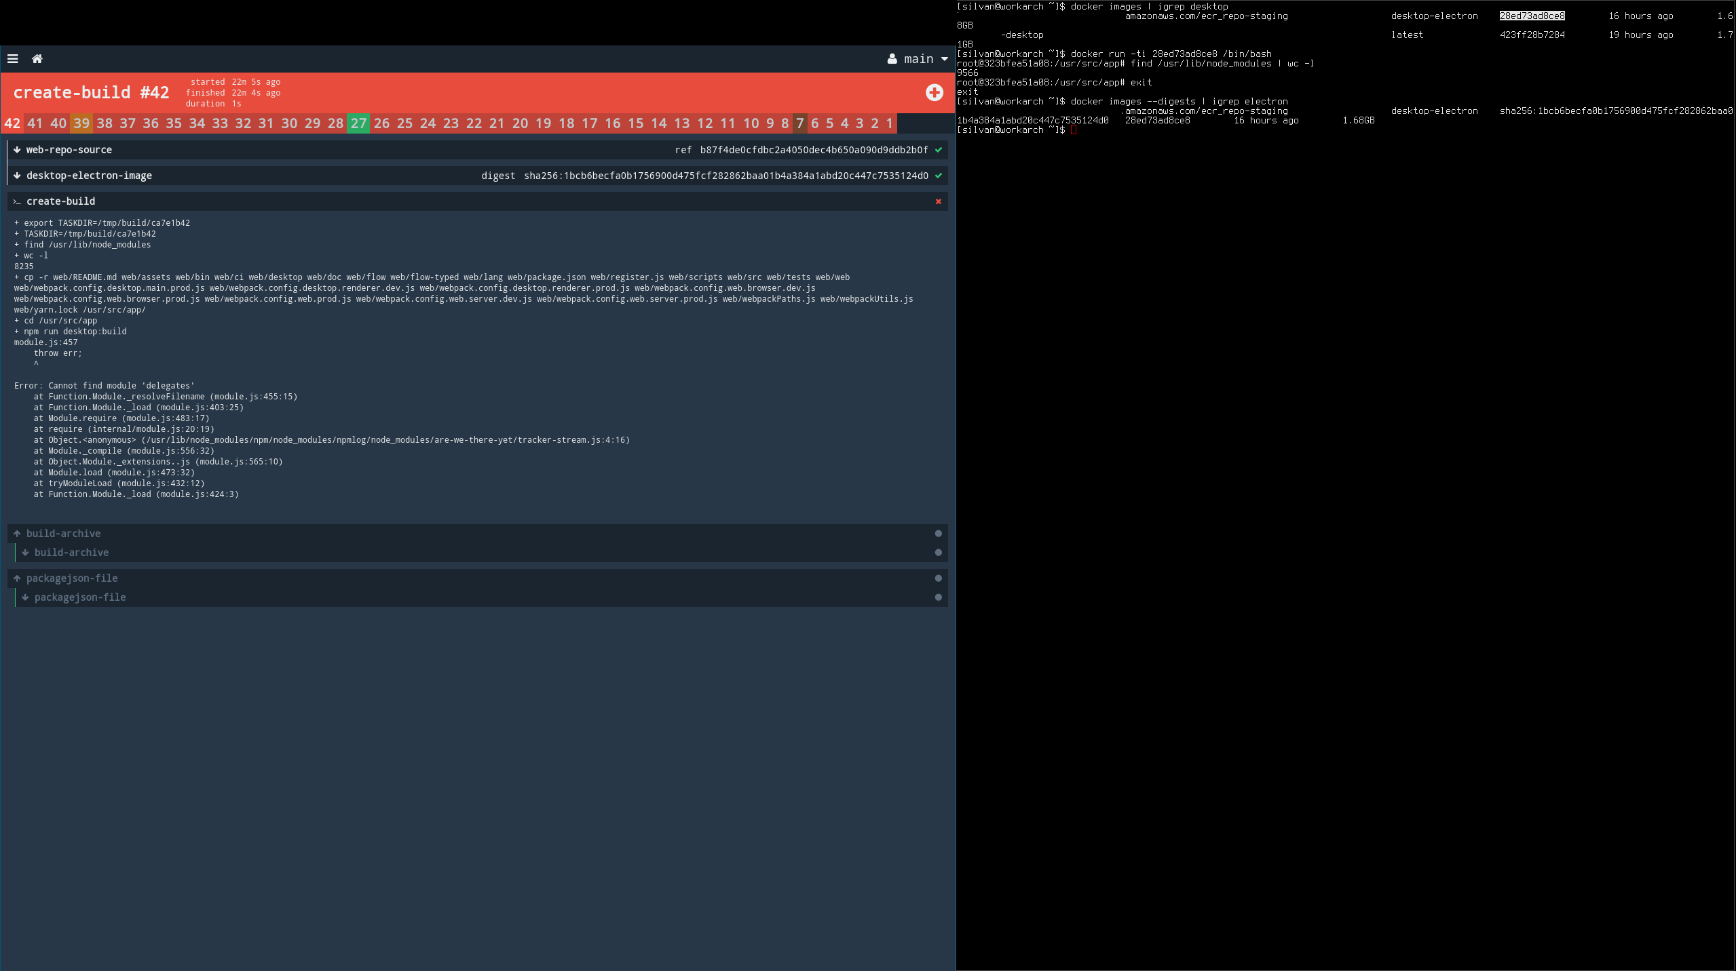Switch to build #41 tab
Image resolution: width=1736 pixels, height=971 pixels.
pyautogui.click(x=35, y=123)
